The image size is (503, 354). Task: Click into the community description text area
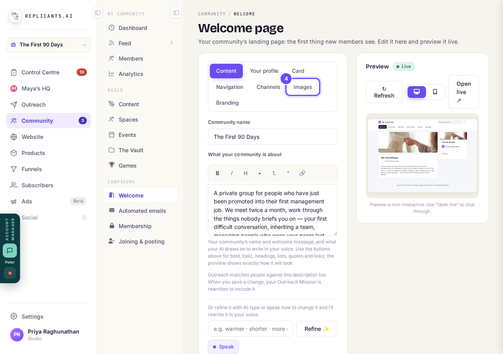point(273,210)
